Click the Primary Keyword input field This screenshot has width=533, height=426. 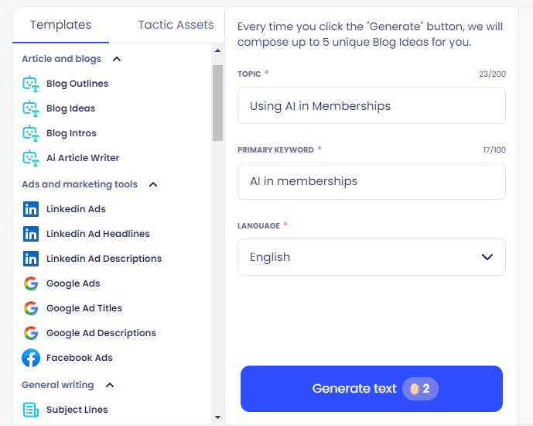point(371,181)
